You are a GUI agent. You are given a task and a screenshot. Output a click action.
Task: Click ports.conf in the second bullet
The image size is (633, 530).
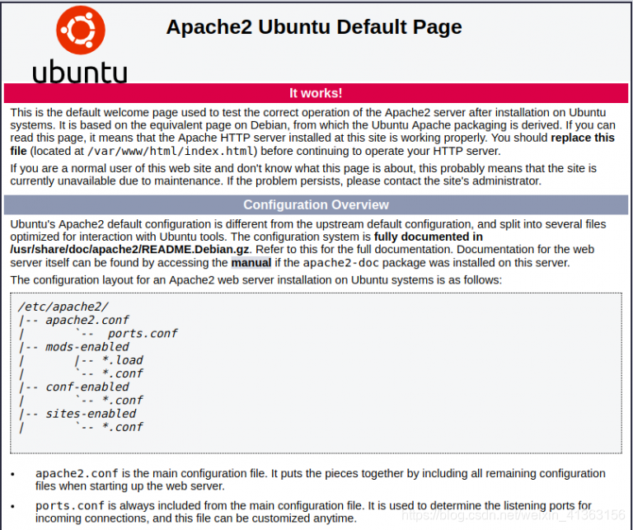pos(70,506)
